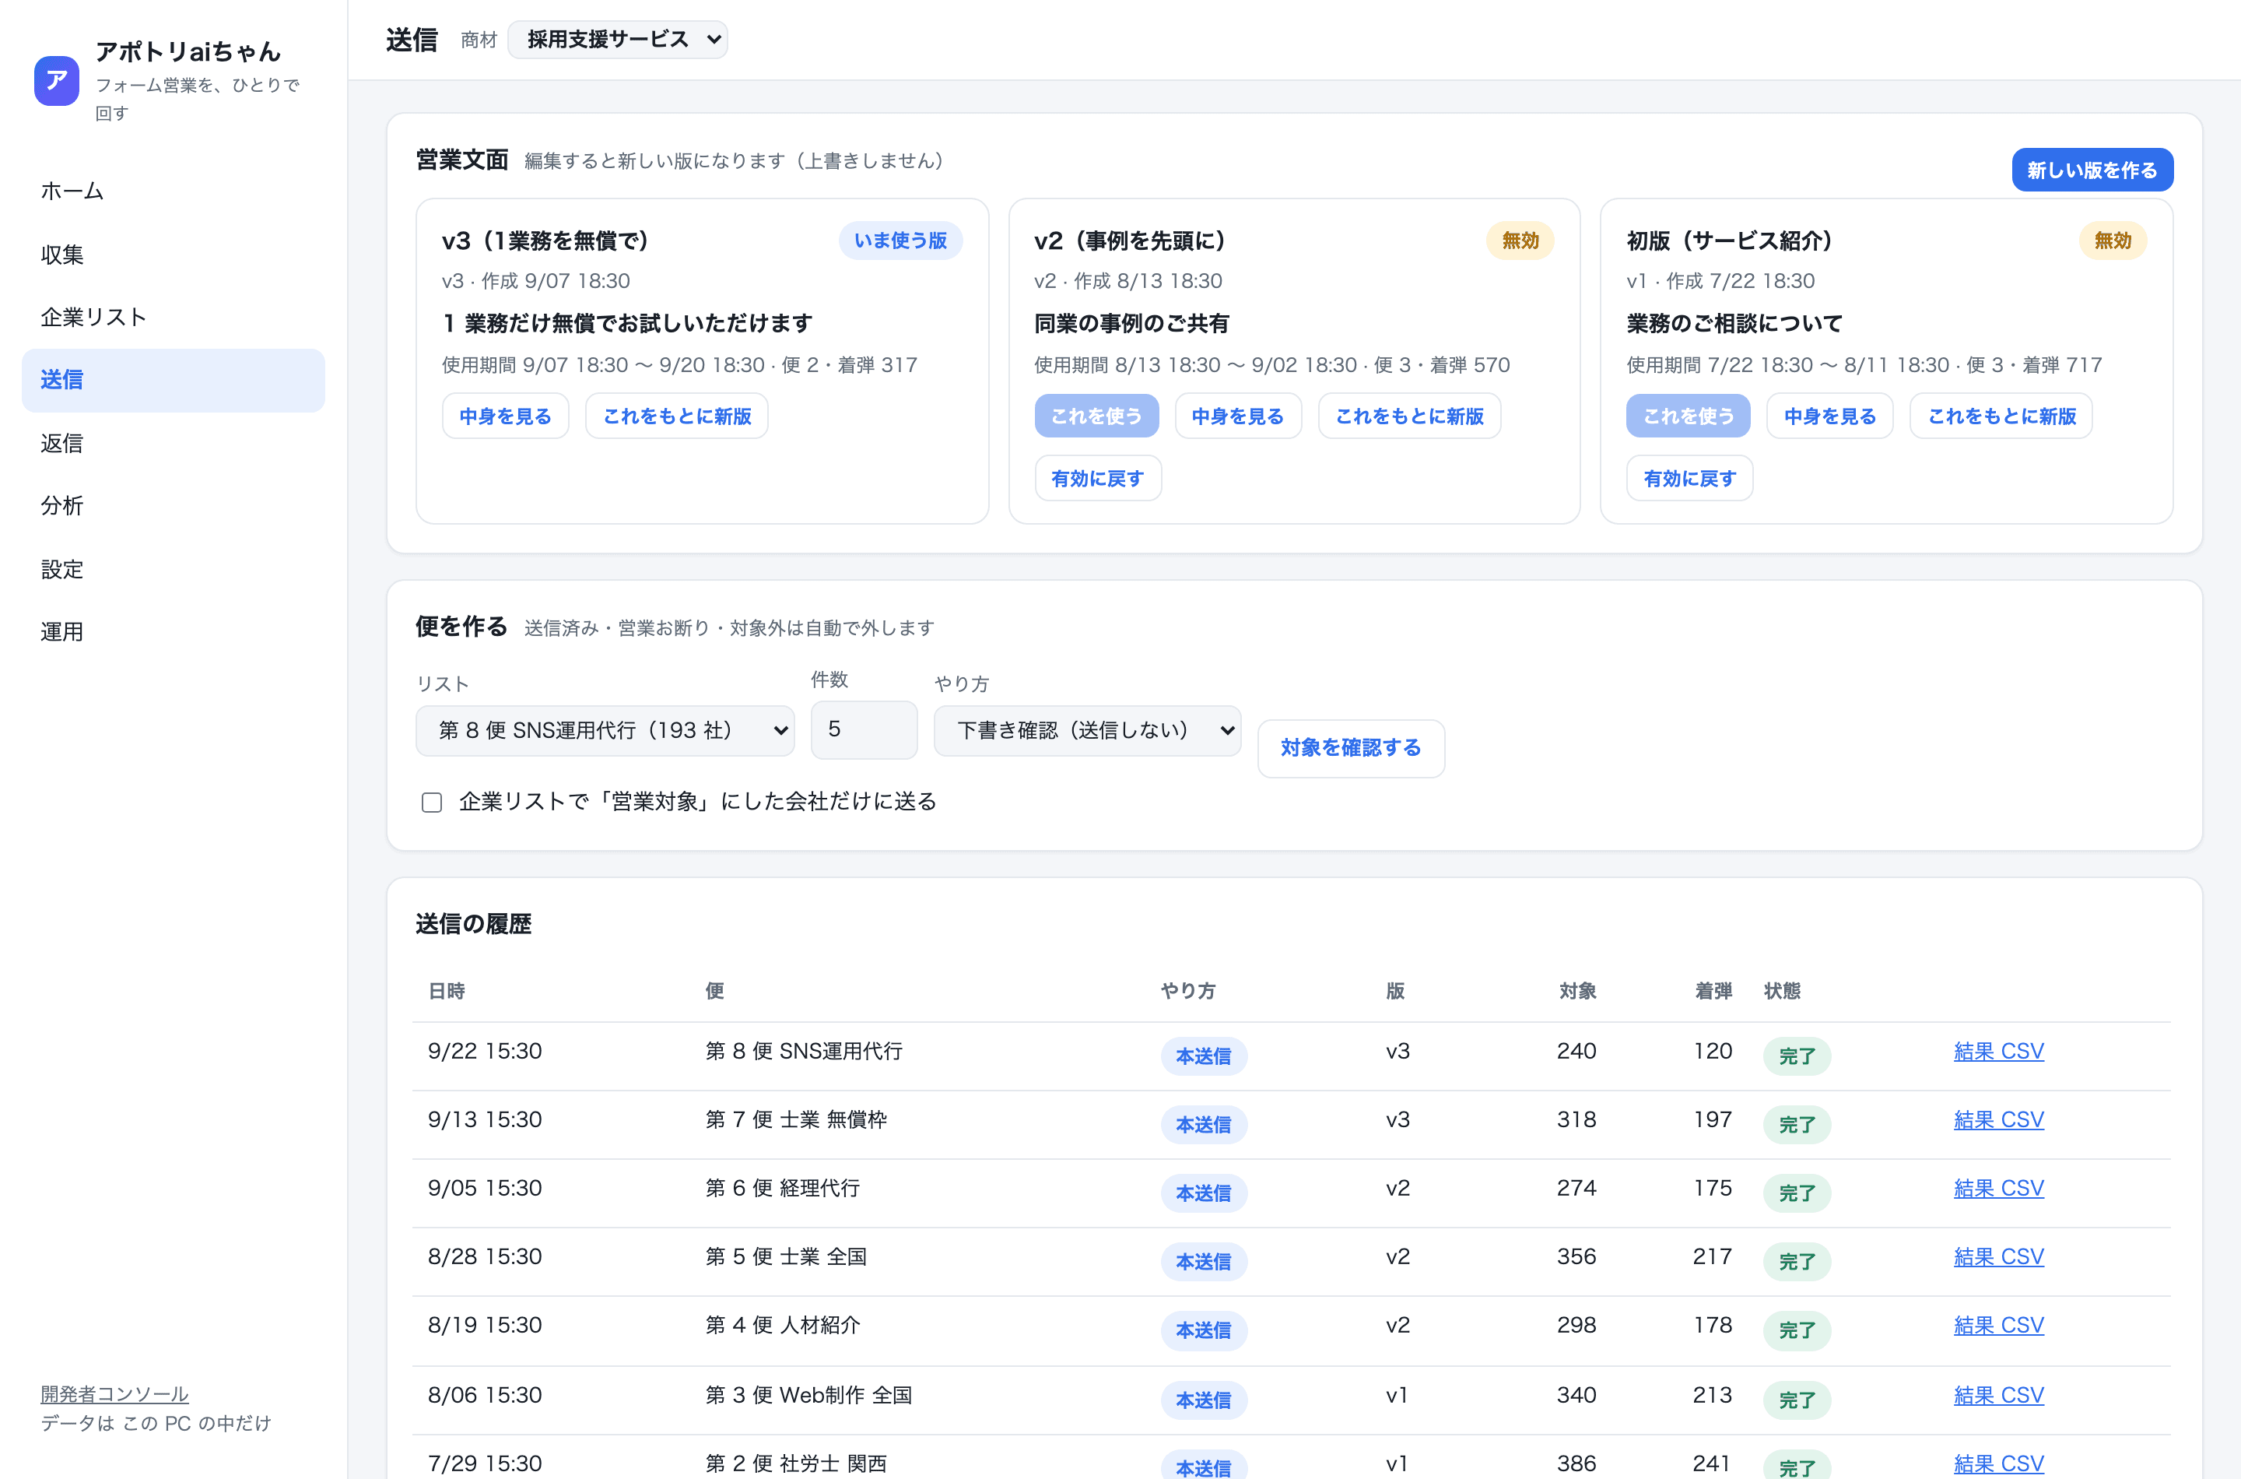Viewport: 2241px width, 1479px height.
Task: Go to 設定 in the sidebar
Action: click(x=173, y=569)
